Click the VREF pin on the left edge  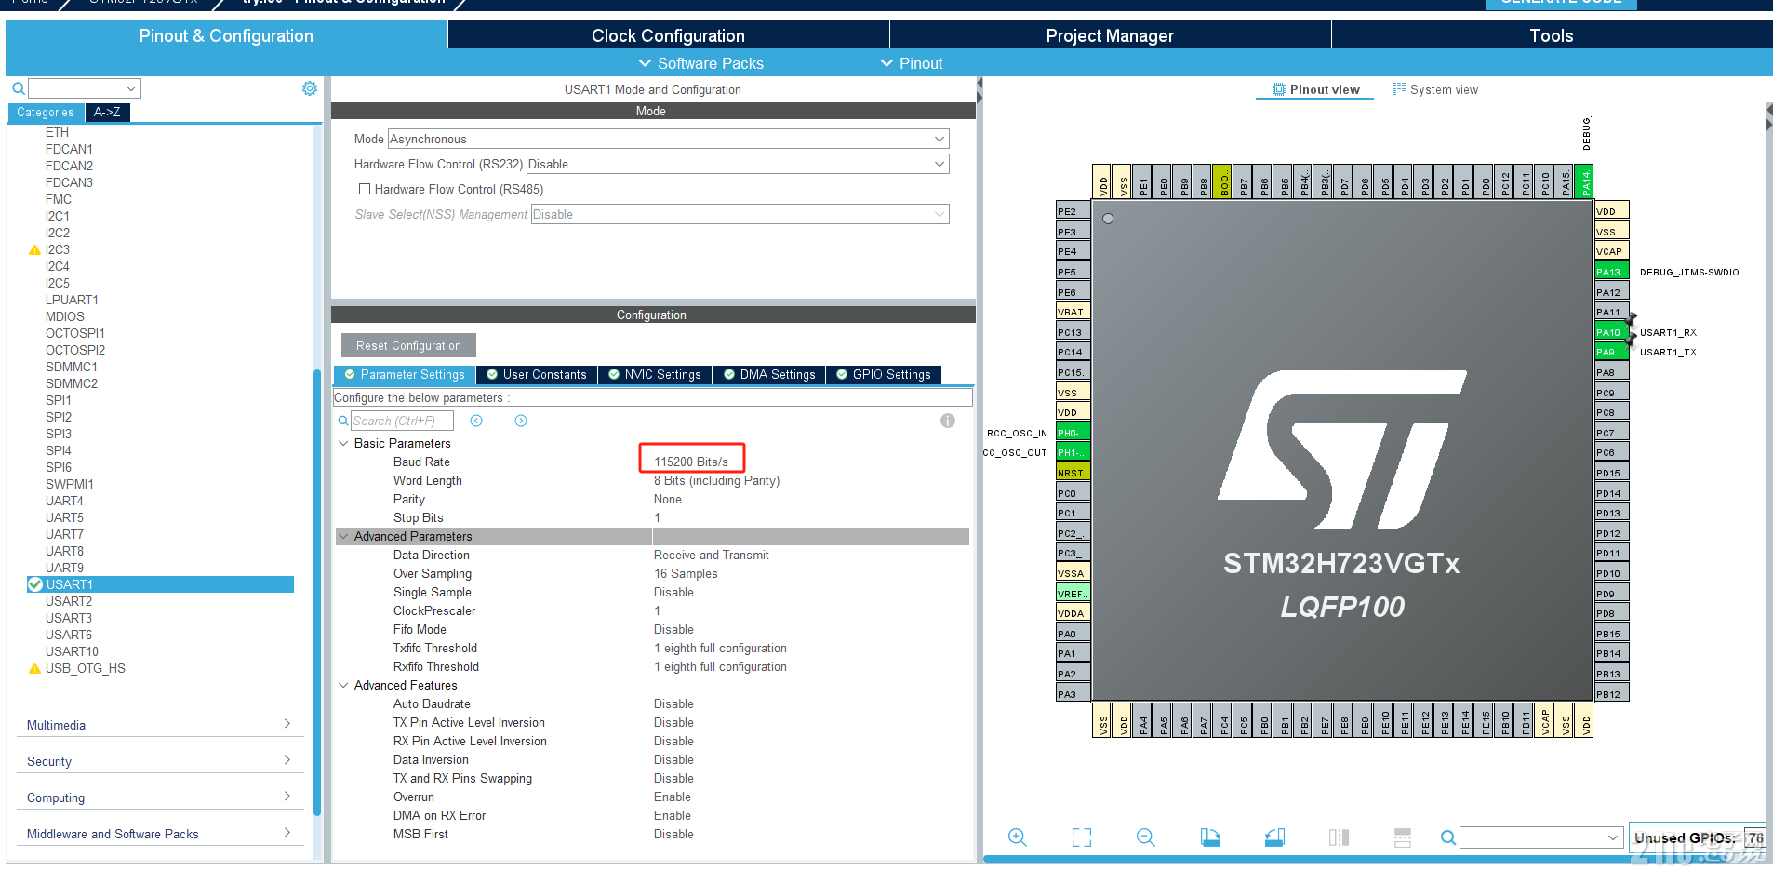tap(1073, 594)
